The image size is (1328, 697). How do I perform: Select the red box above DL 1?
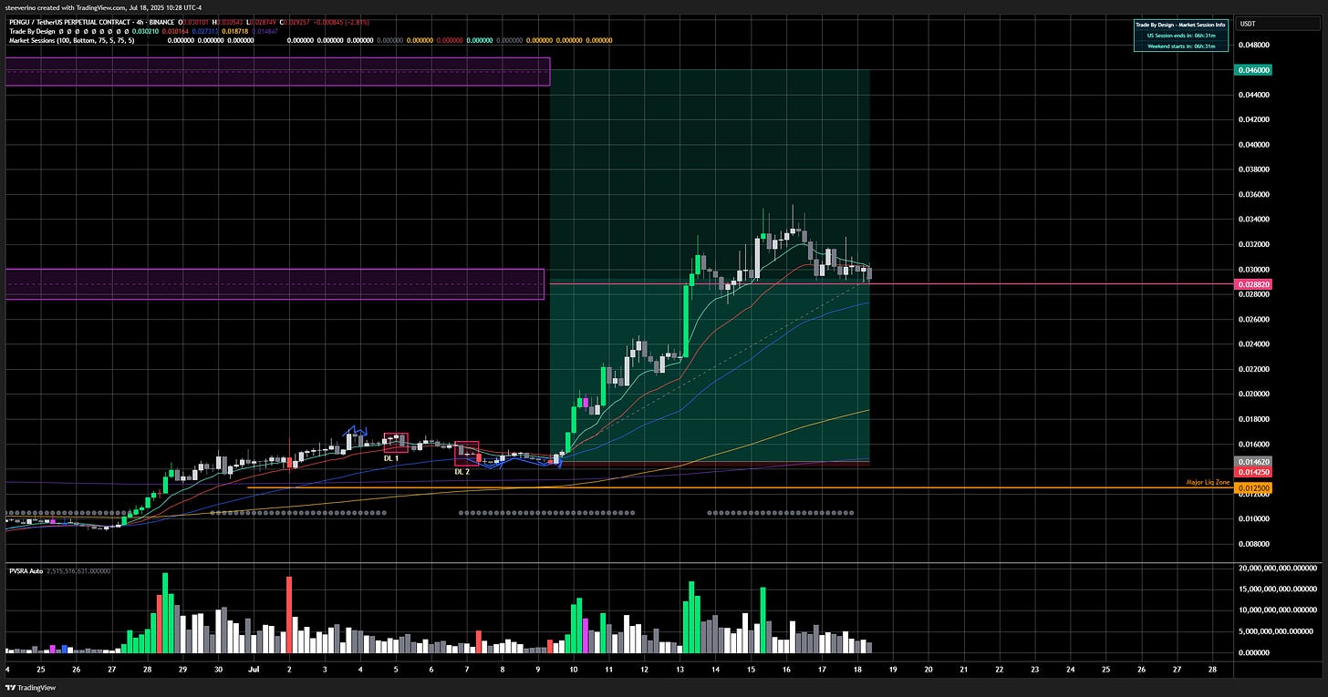pyautogui.click(x=395, y=442)
